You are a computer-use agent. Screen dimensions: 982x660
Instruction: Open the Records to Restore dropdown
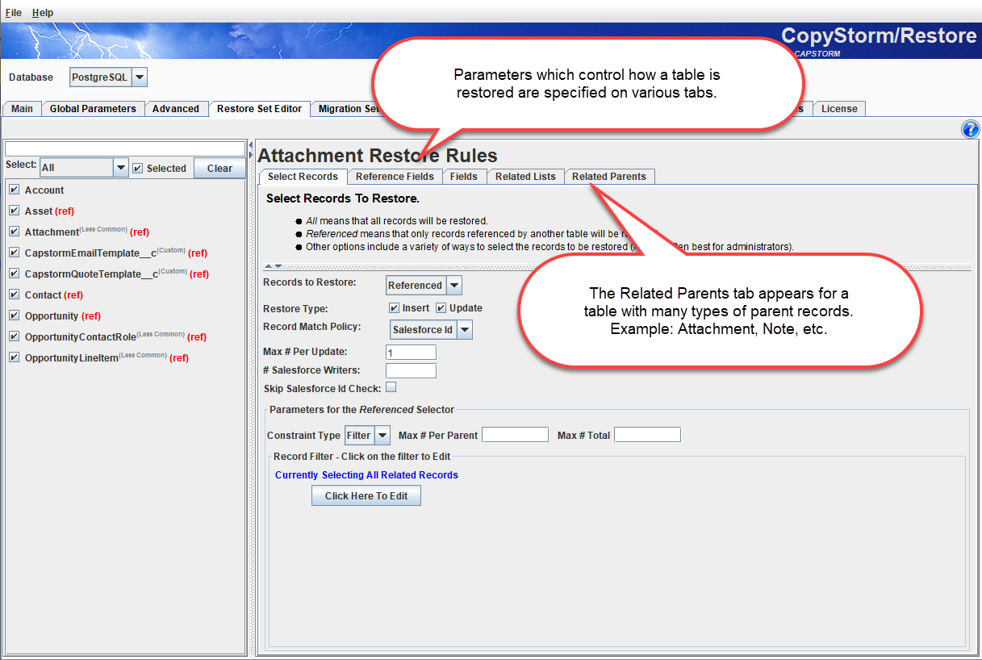coord(454,285)
